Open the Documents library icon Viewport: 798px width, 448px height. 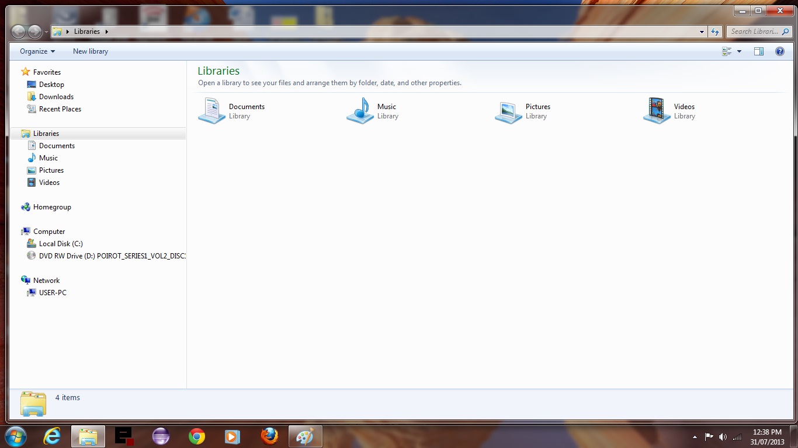211,111
